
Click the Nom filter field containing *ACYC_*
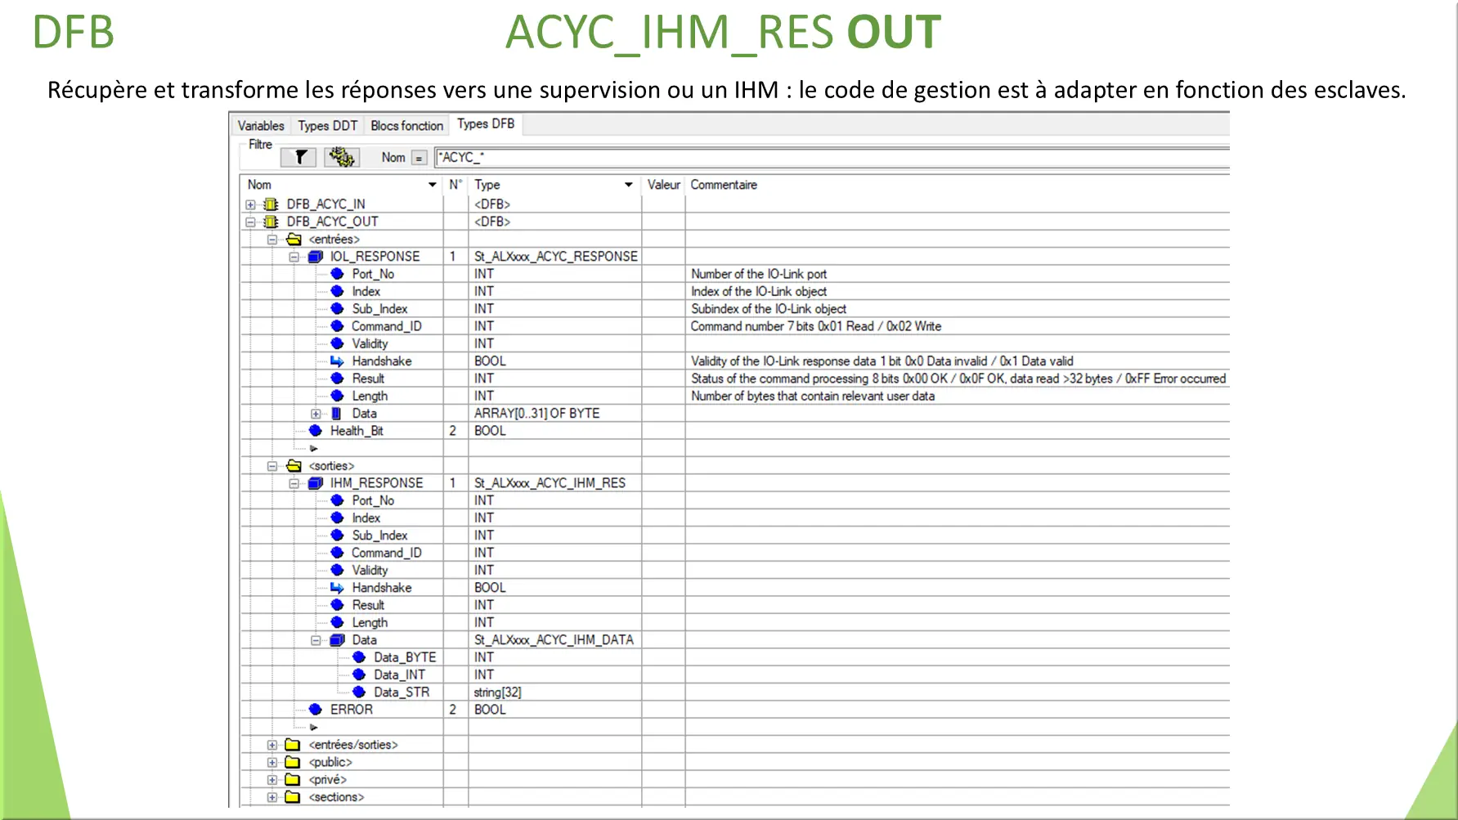pyautogui.click(x=832, y=157)
